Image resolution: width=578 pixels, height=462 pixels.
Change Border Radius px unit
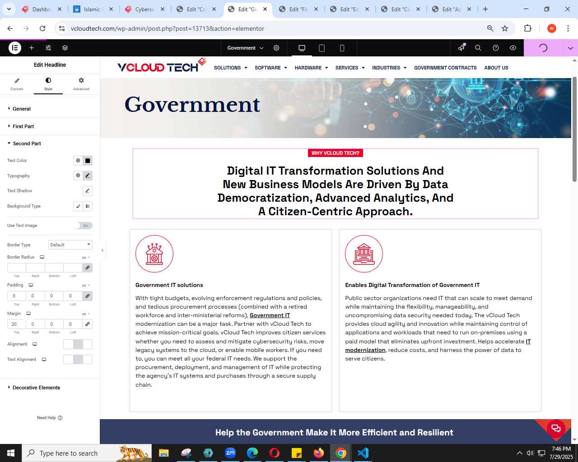(86, 257)
